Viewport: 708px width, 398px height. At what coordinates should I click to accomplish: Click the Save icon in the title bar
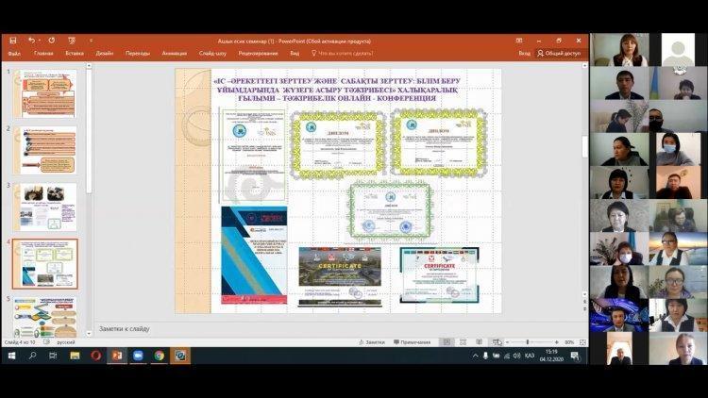pyautogui.click(x=13, y=41)
